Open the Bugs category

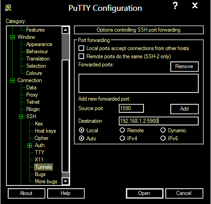(40, 174)
